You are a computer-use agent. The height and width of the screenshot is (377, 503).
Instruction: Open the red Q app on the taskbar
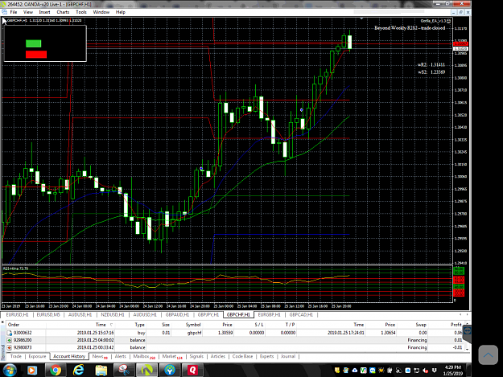pos(192,371)
